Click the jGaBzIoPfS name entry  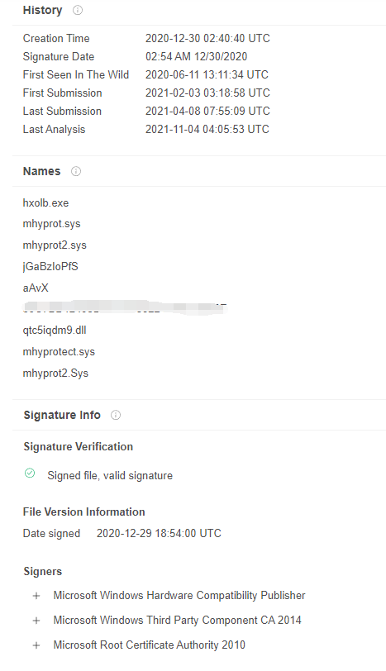point(50,267)
